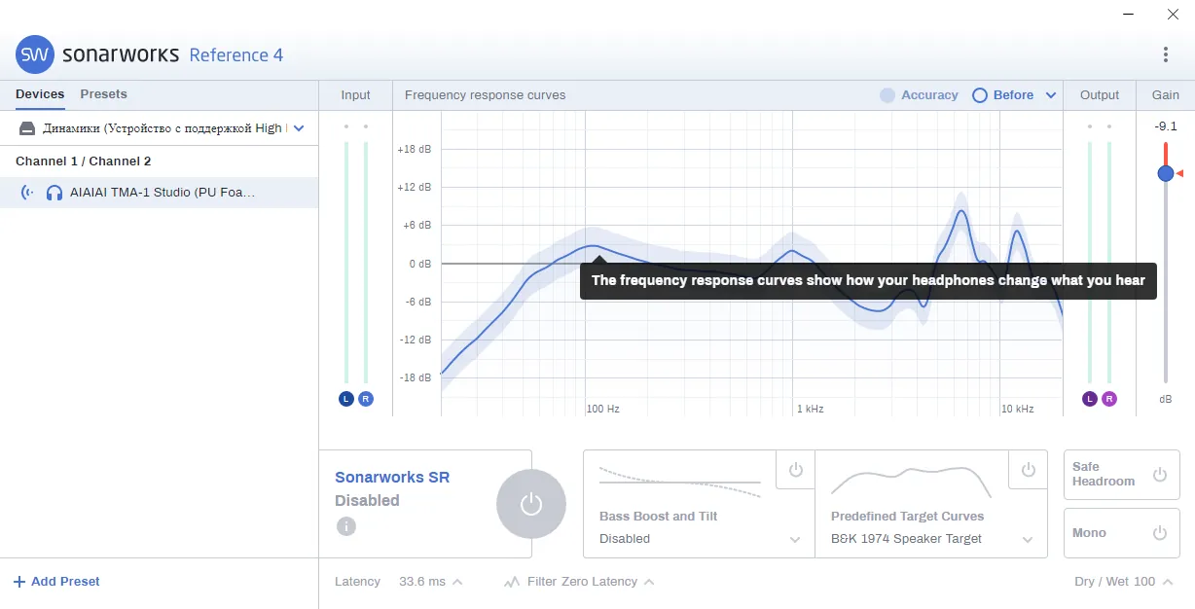Click the info icon under Sonarworks SR

tap(346, 526)
